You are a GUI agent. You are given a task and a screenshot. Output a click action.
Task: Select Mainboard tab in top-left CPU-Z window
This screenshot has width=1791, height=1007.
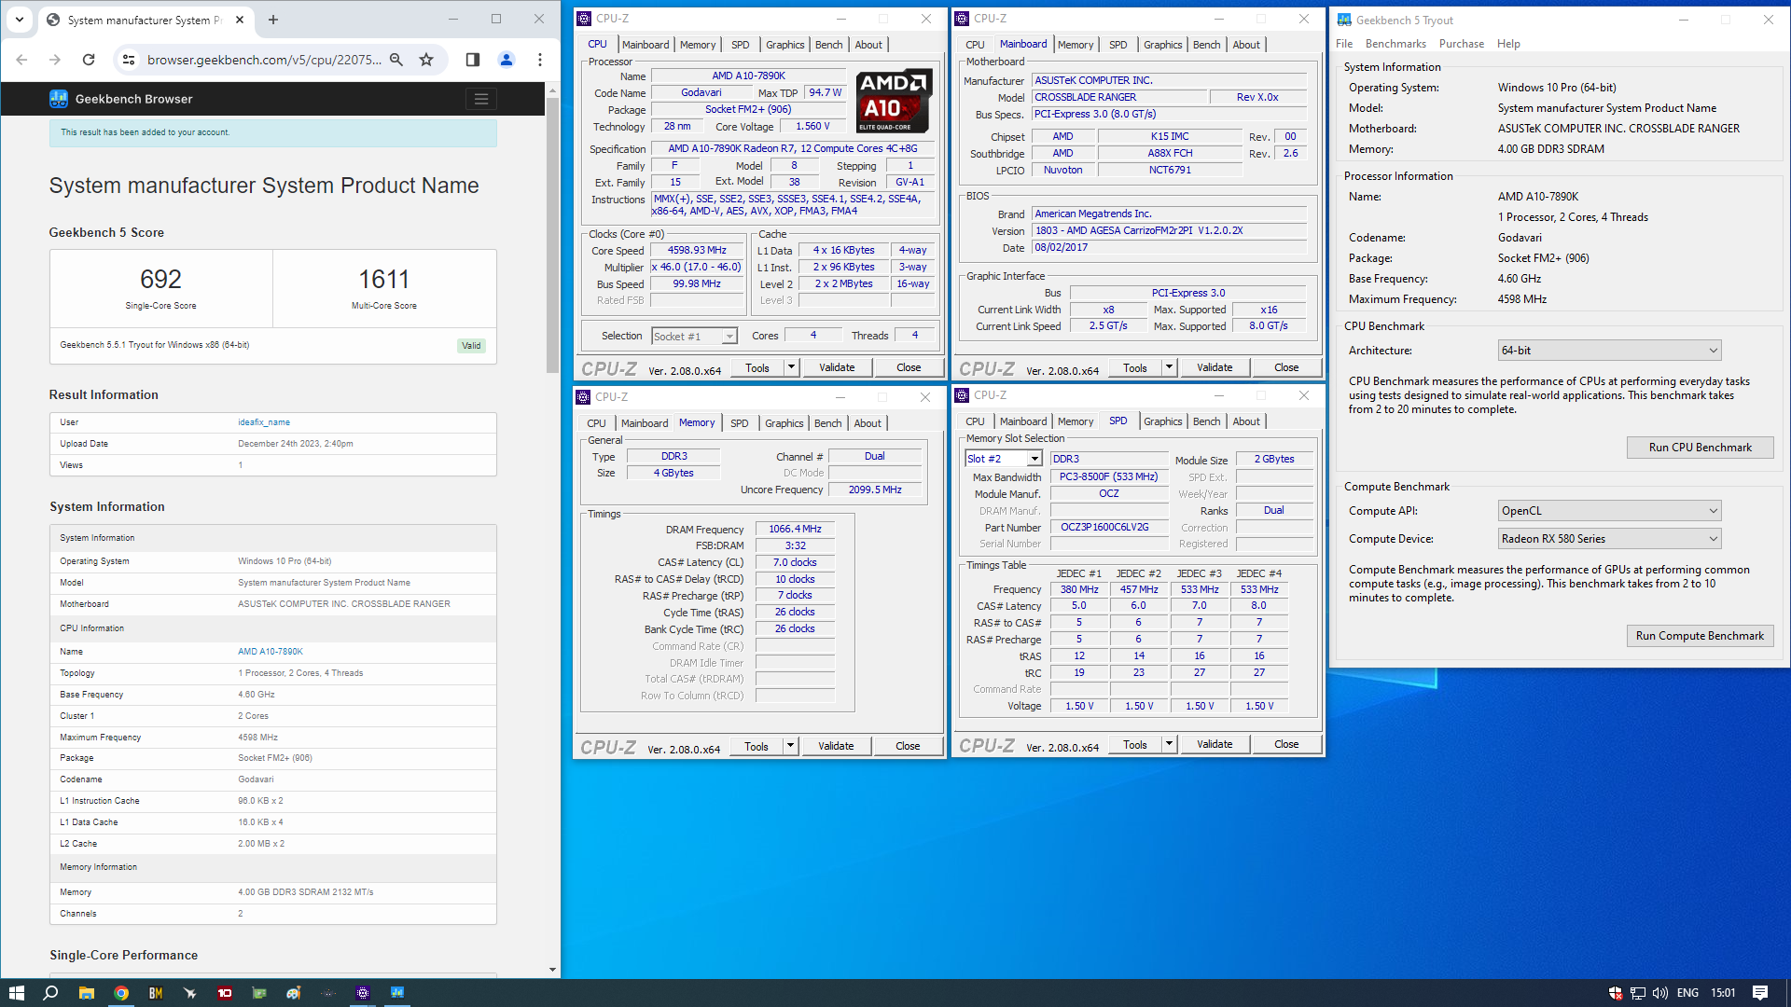point(646,45)
